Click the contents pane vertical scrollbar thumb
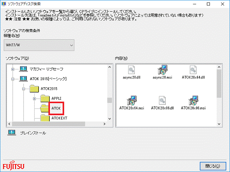This screenshot has width=230, height=172. (x=219, y=83)
